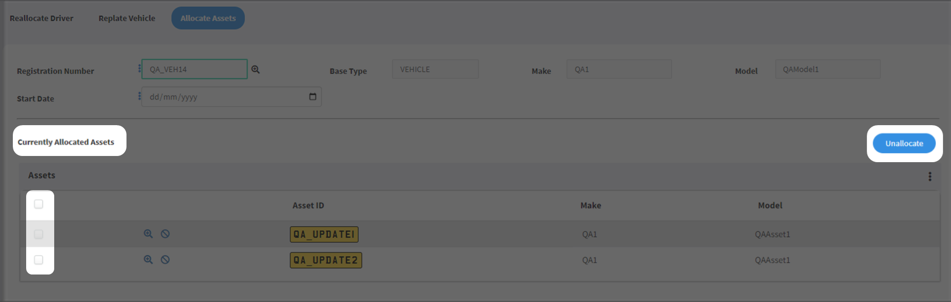View details icon for asset QA_UPDATE2
This screenshot has width=951, height=302.
[x=148, y=259]
